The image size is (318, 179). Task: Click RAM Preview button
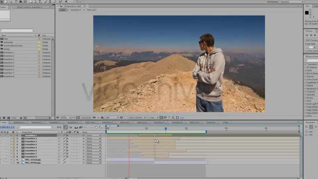311,40
